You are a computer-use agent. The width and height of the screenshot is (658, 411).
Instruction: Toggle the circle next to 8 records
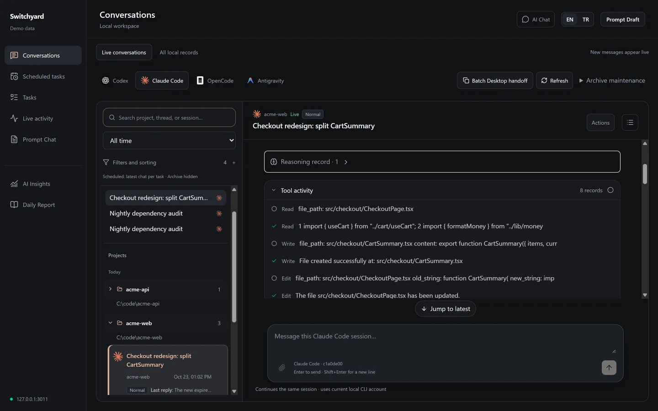click(x=610, y=190)
